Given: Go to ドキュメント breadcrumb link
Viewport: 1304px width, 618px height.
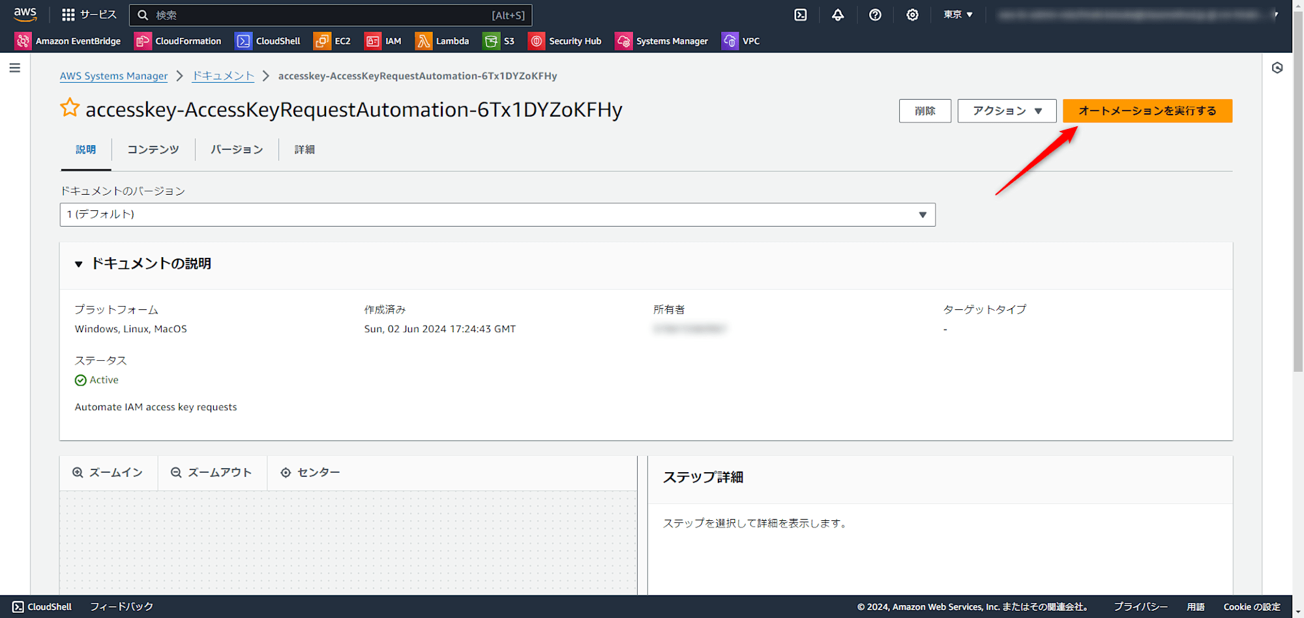Looking at the screenshot, I should 223,76.
